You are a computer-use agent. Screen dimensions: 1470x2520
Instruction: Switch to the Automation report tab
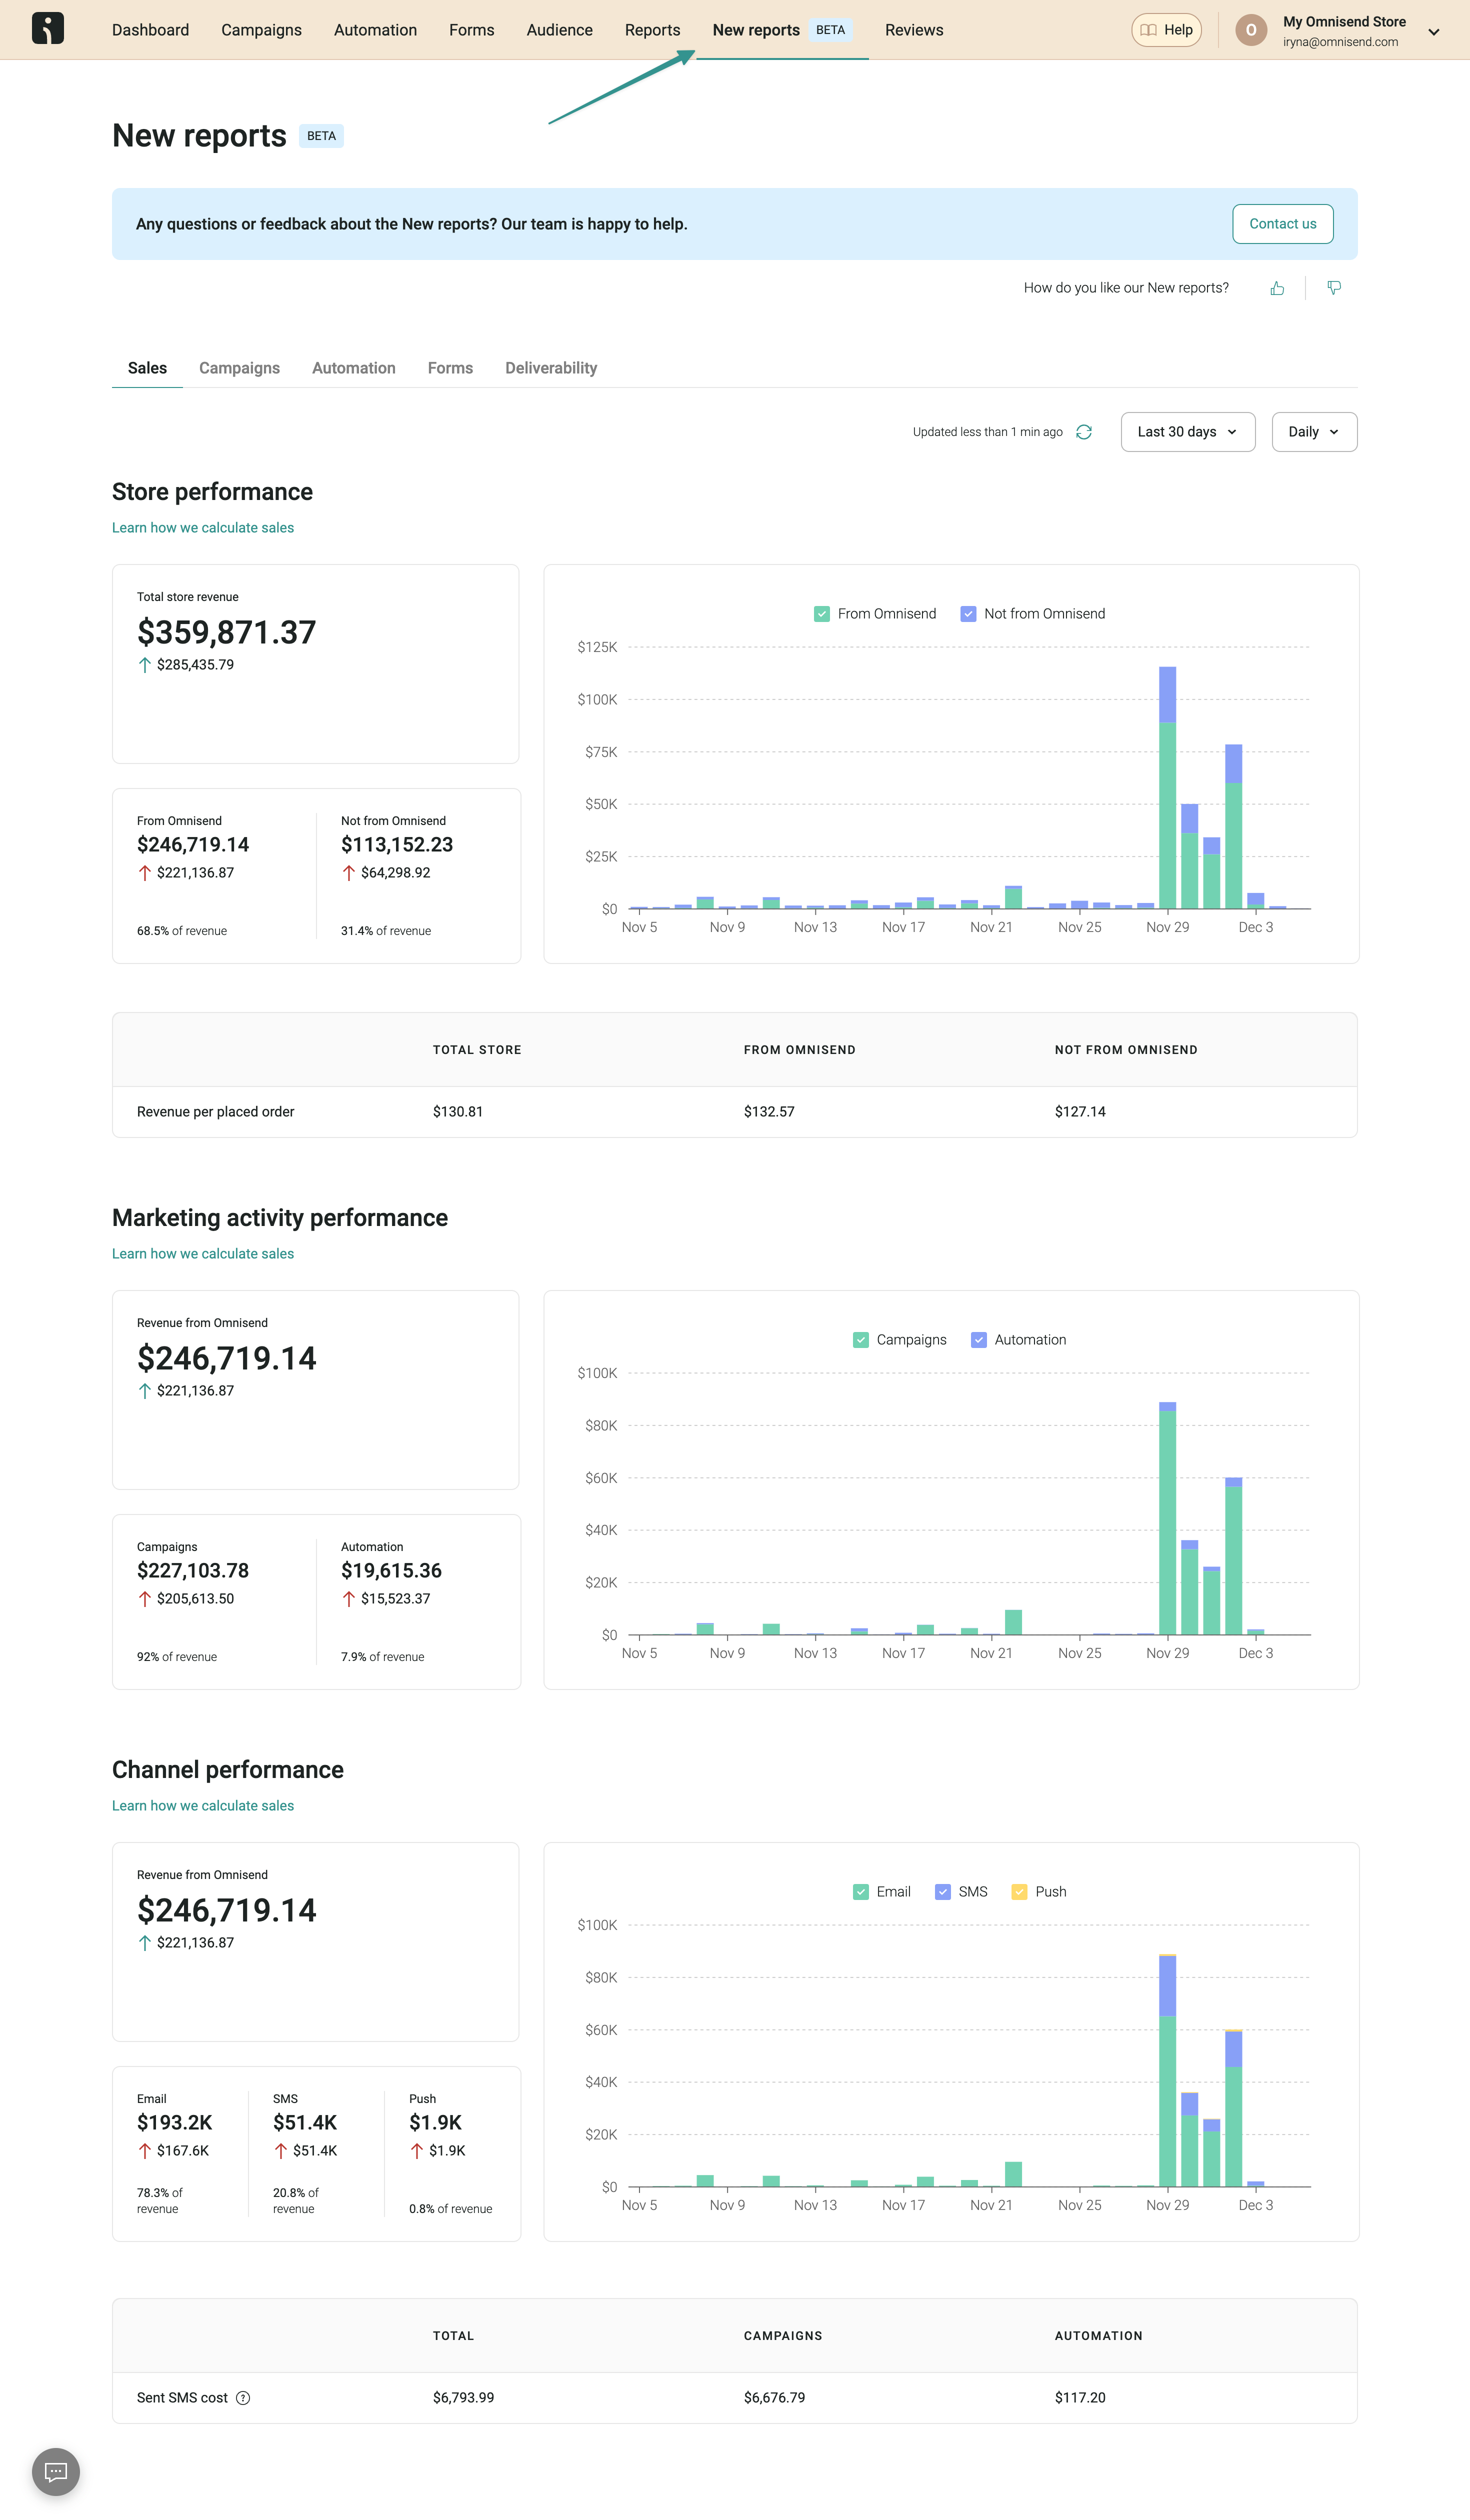pos(354,368)
